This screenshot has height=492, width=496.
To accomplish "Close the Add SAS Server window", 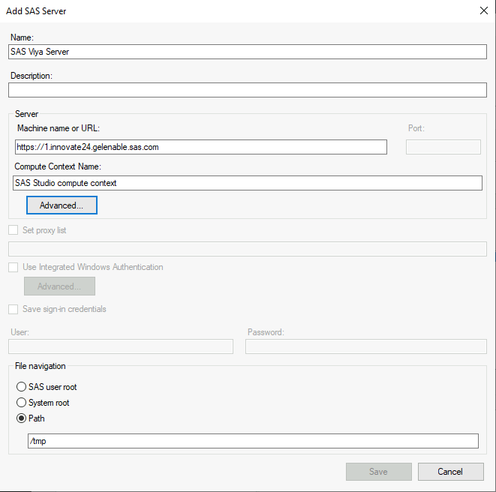I will (482, 11).
